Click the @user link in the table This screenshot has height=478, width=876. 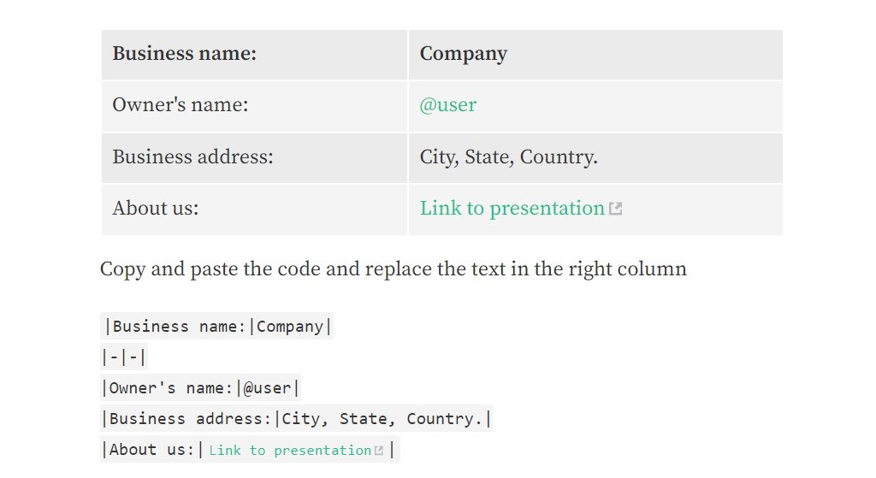pyautogui.click(x=447, y=105)
